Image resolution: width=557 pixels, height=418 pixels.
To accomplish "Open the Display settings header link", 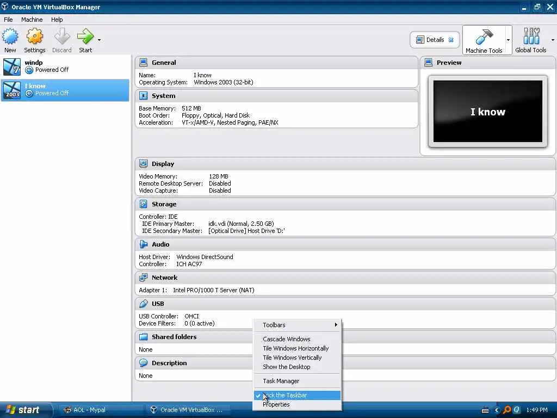I will tap(163, 164).
